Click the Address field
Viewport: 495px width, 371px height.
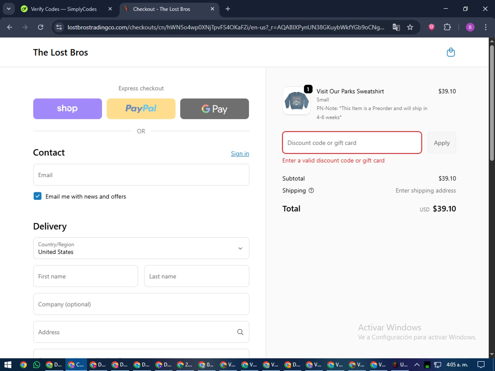pyautogui.click(x=141, y=332)
